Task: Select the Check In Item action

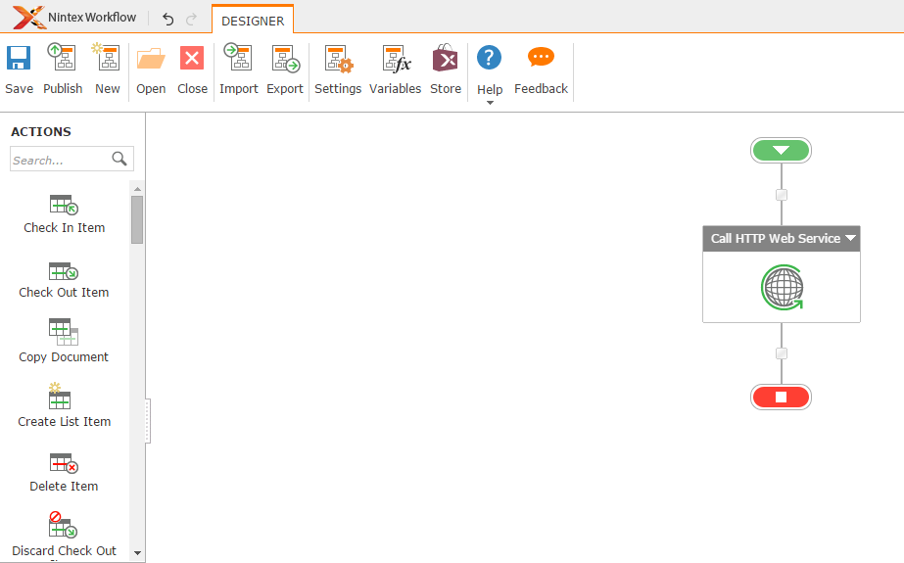Action: 64,214
